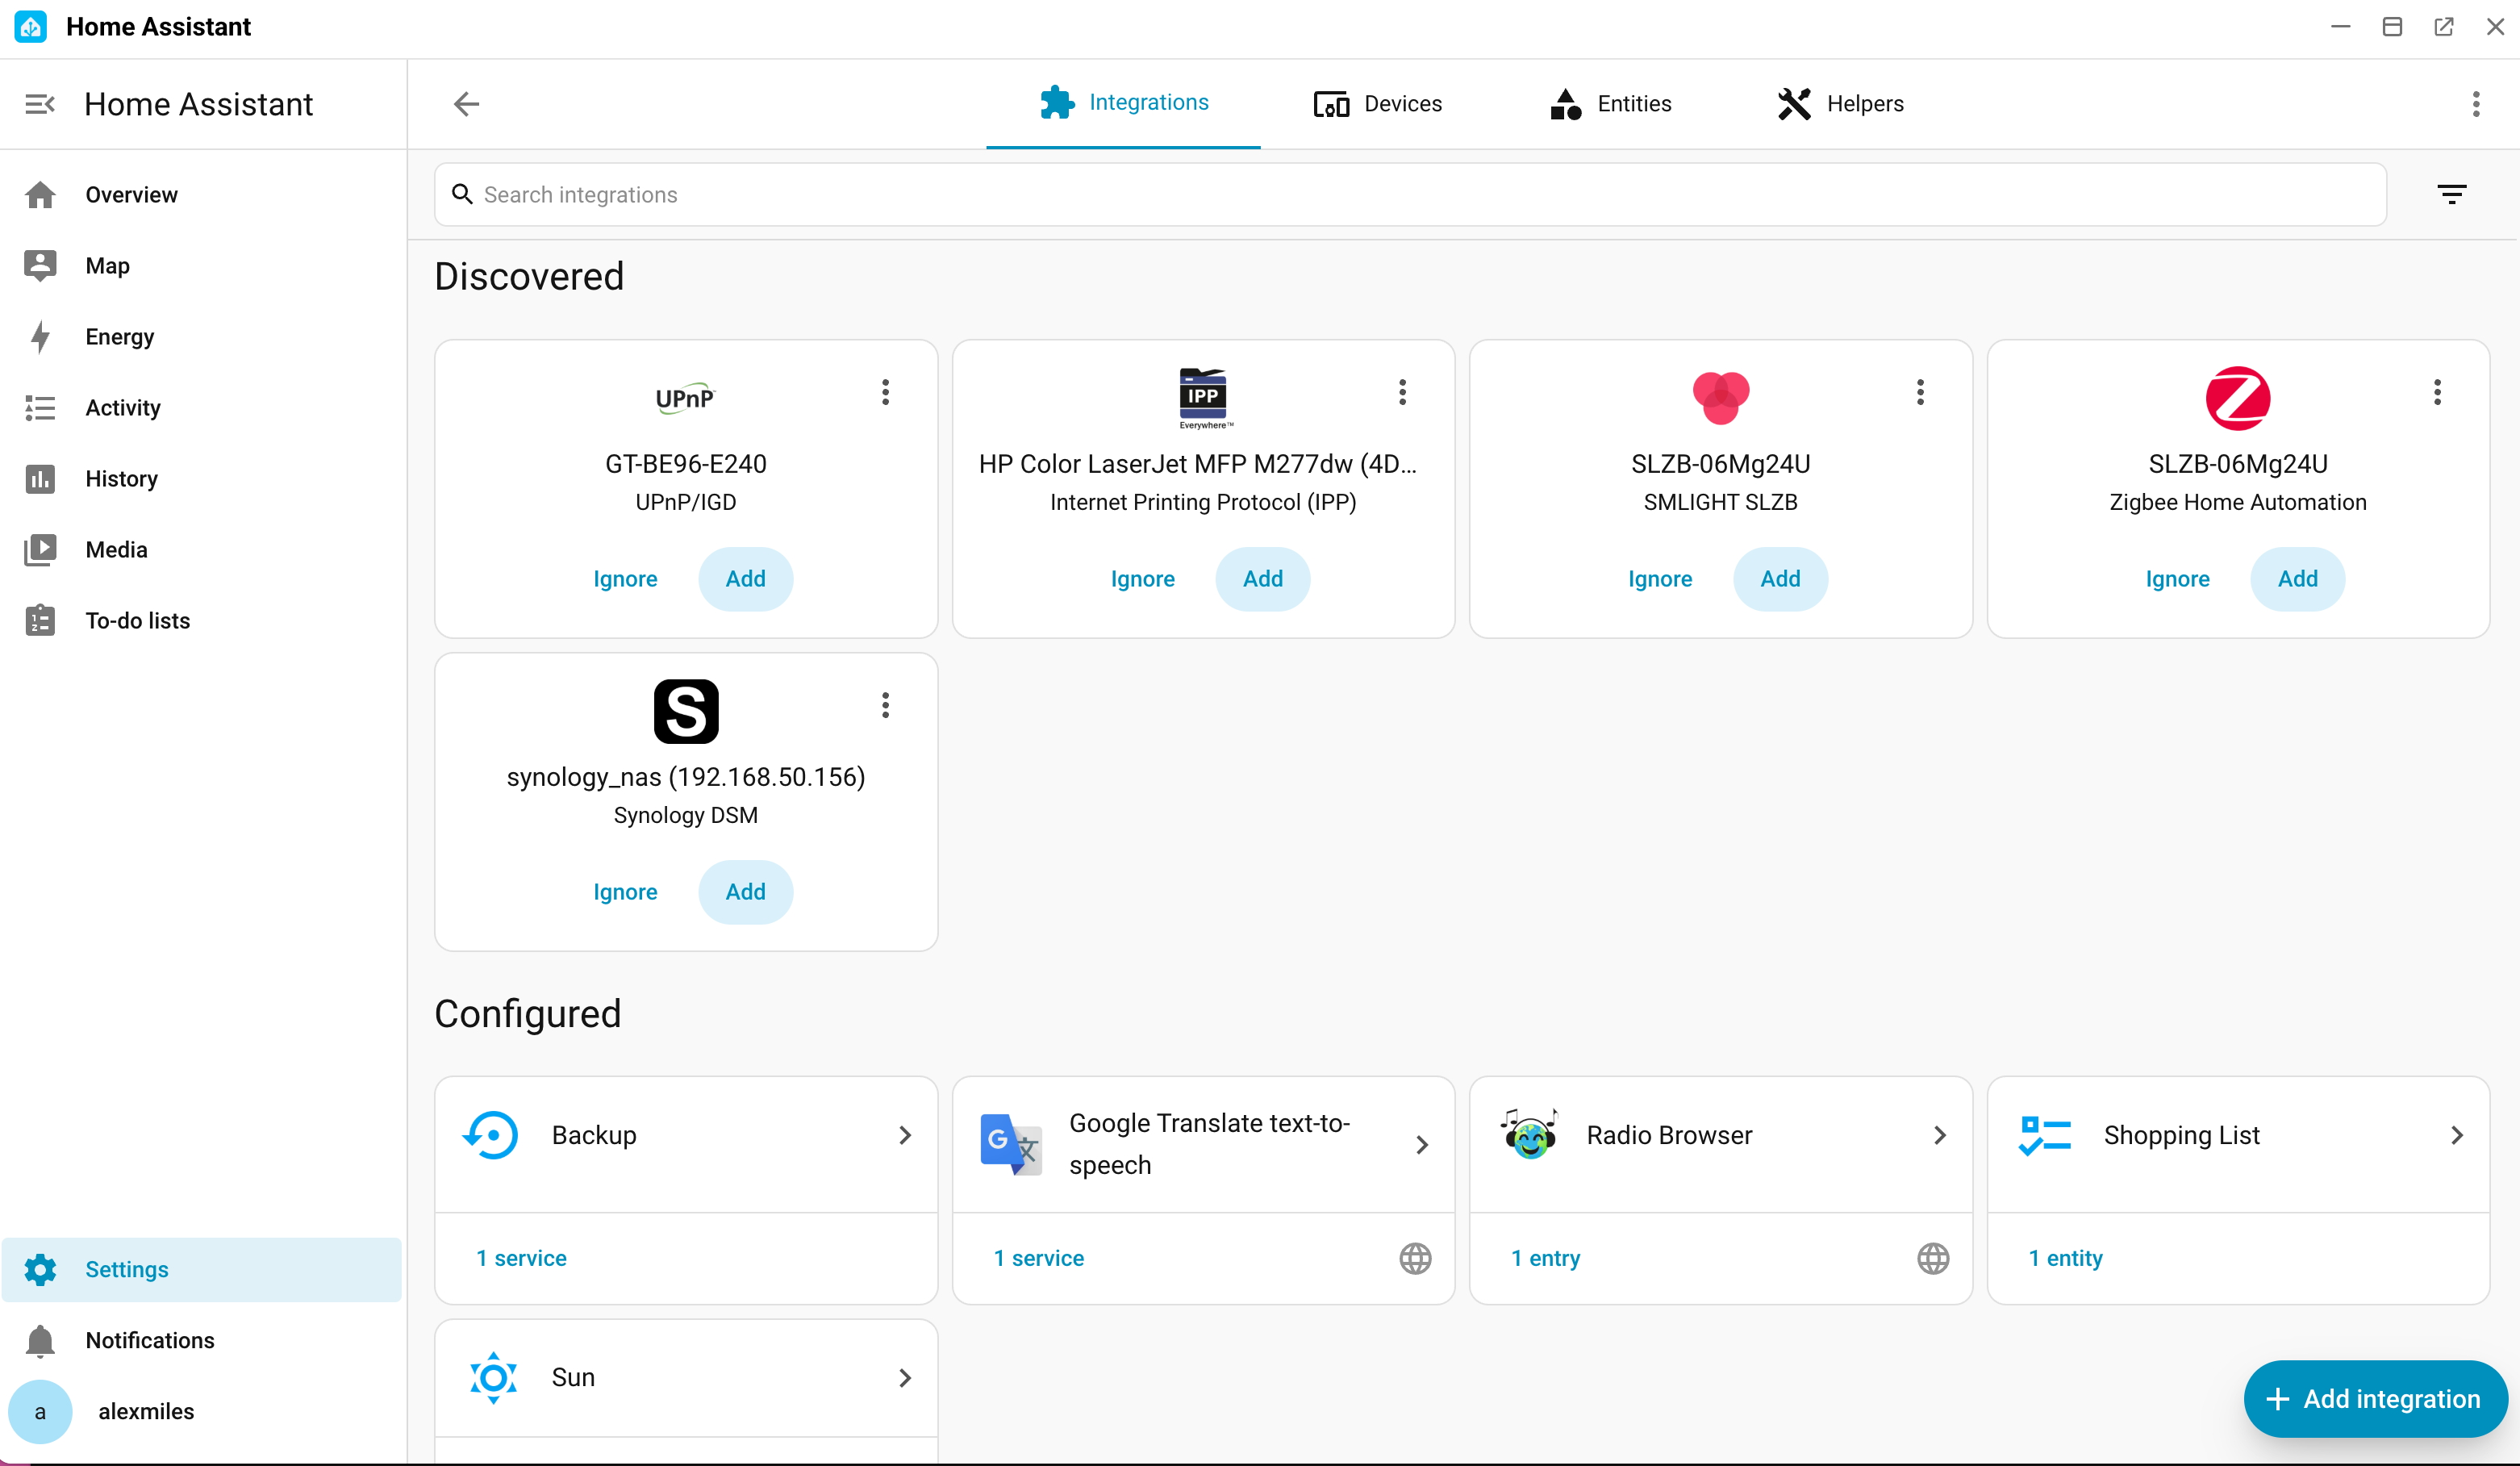Viewport: 2520px width, 1466px height.
Task: Collapse the sidebar with the menu icon
Action: (x=40, y=104)
